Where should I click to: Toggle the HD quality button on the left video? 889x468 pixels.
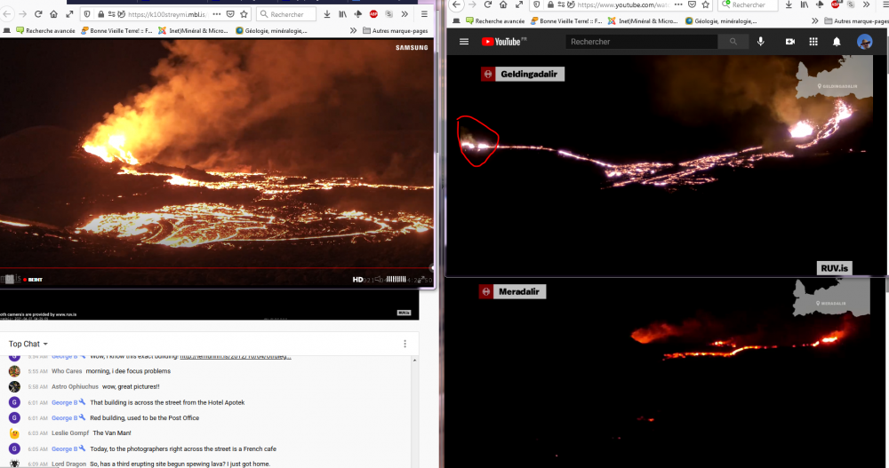(x=357, y=280)
